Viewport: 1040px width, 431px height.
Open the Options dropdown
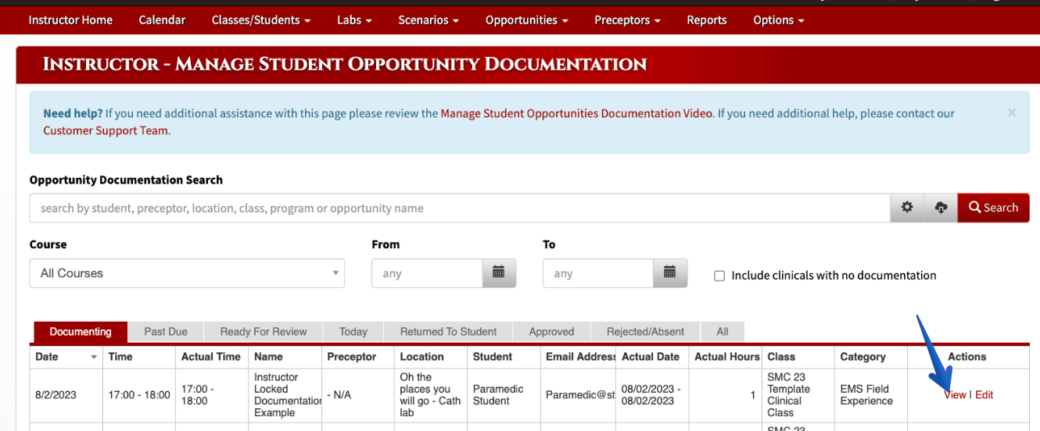(779, 20)
